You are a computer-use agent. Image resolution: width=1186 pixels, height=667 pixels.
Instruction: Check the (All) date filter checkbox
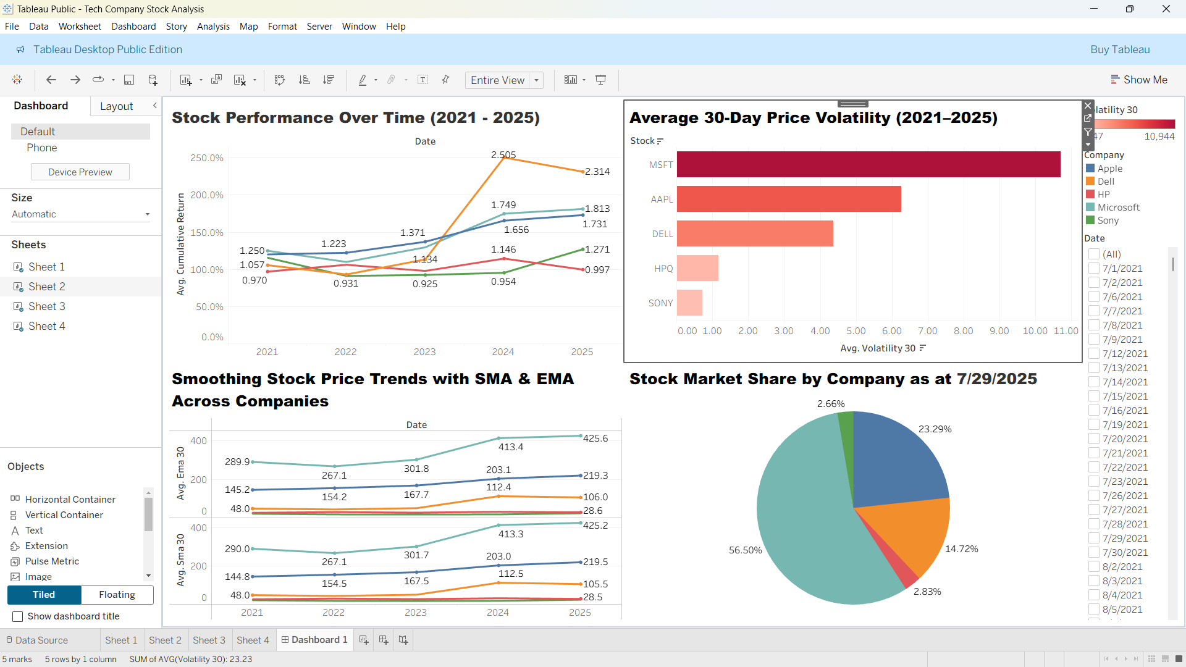click(1094, 254)
